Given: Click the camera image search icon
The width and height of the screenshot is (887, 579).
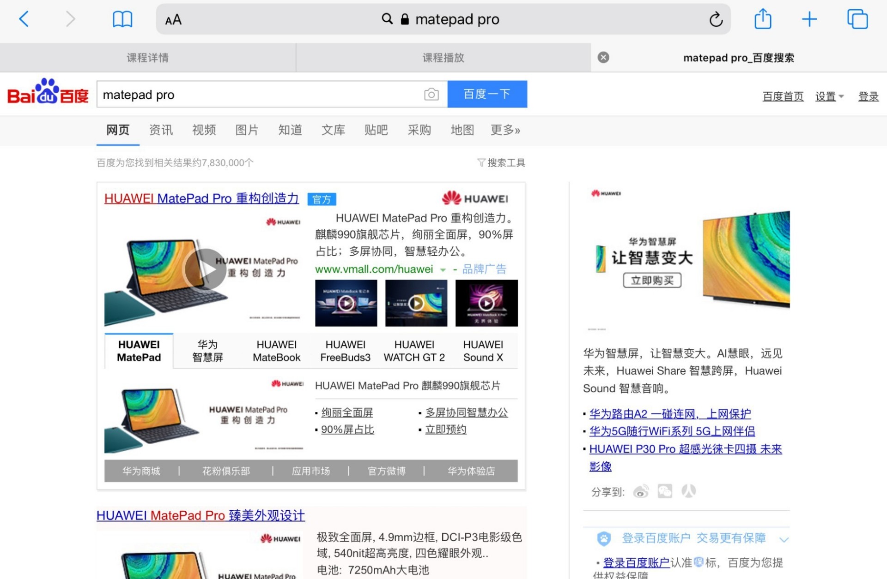Looking at the screenshot, I should pyautogui.click(x=431, y=95).
